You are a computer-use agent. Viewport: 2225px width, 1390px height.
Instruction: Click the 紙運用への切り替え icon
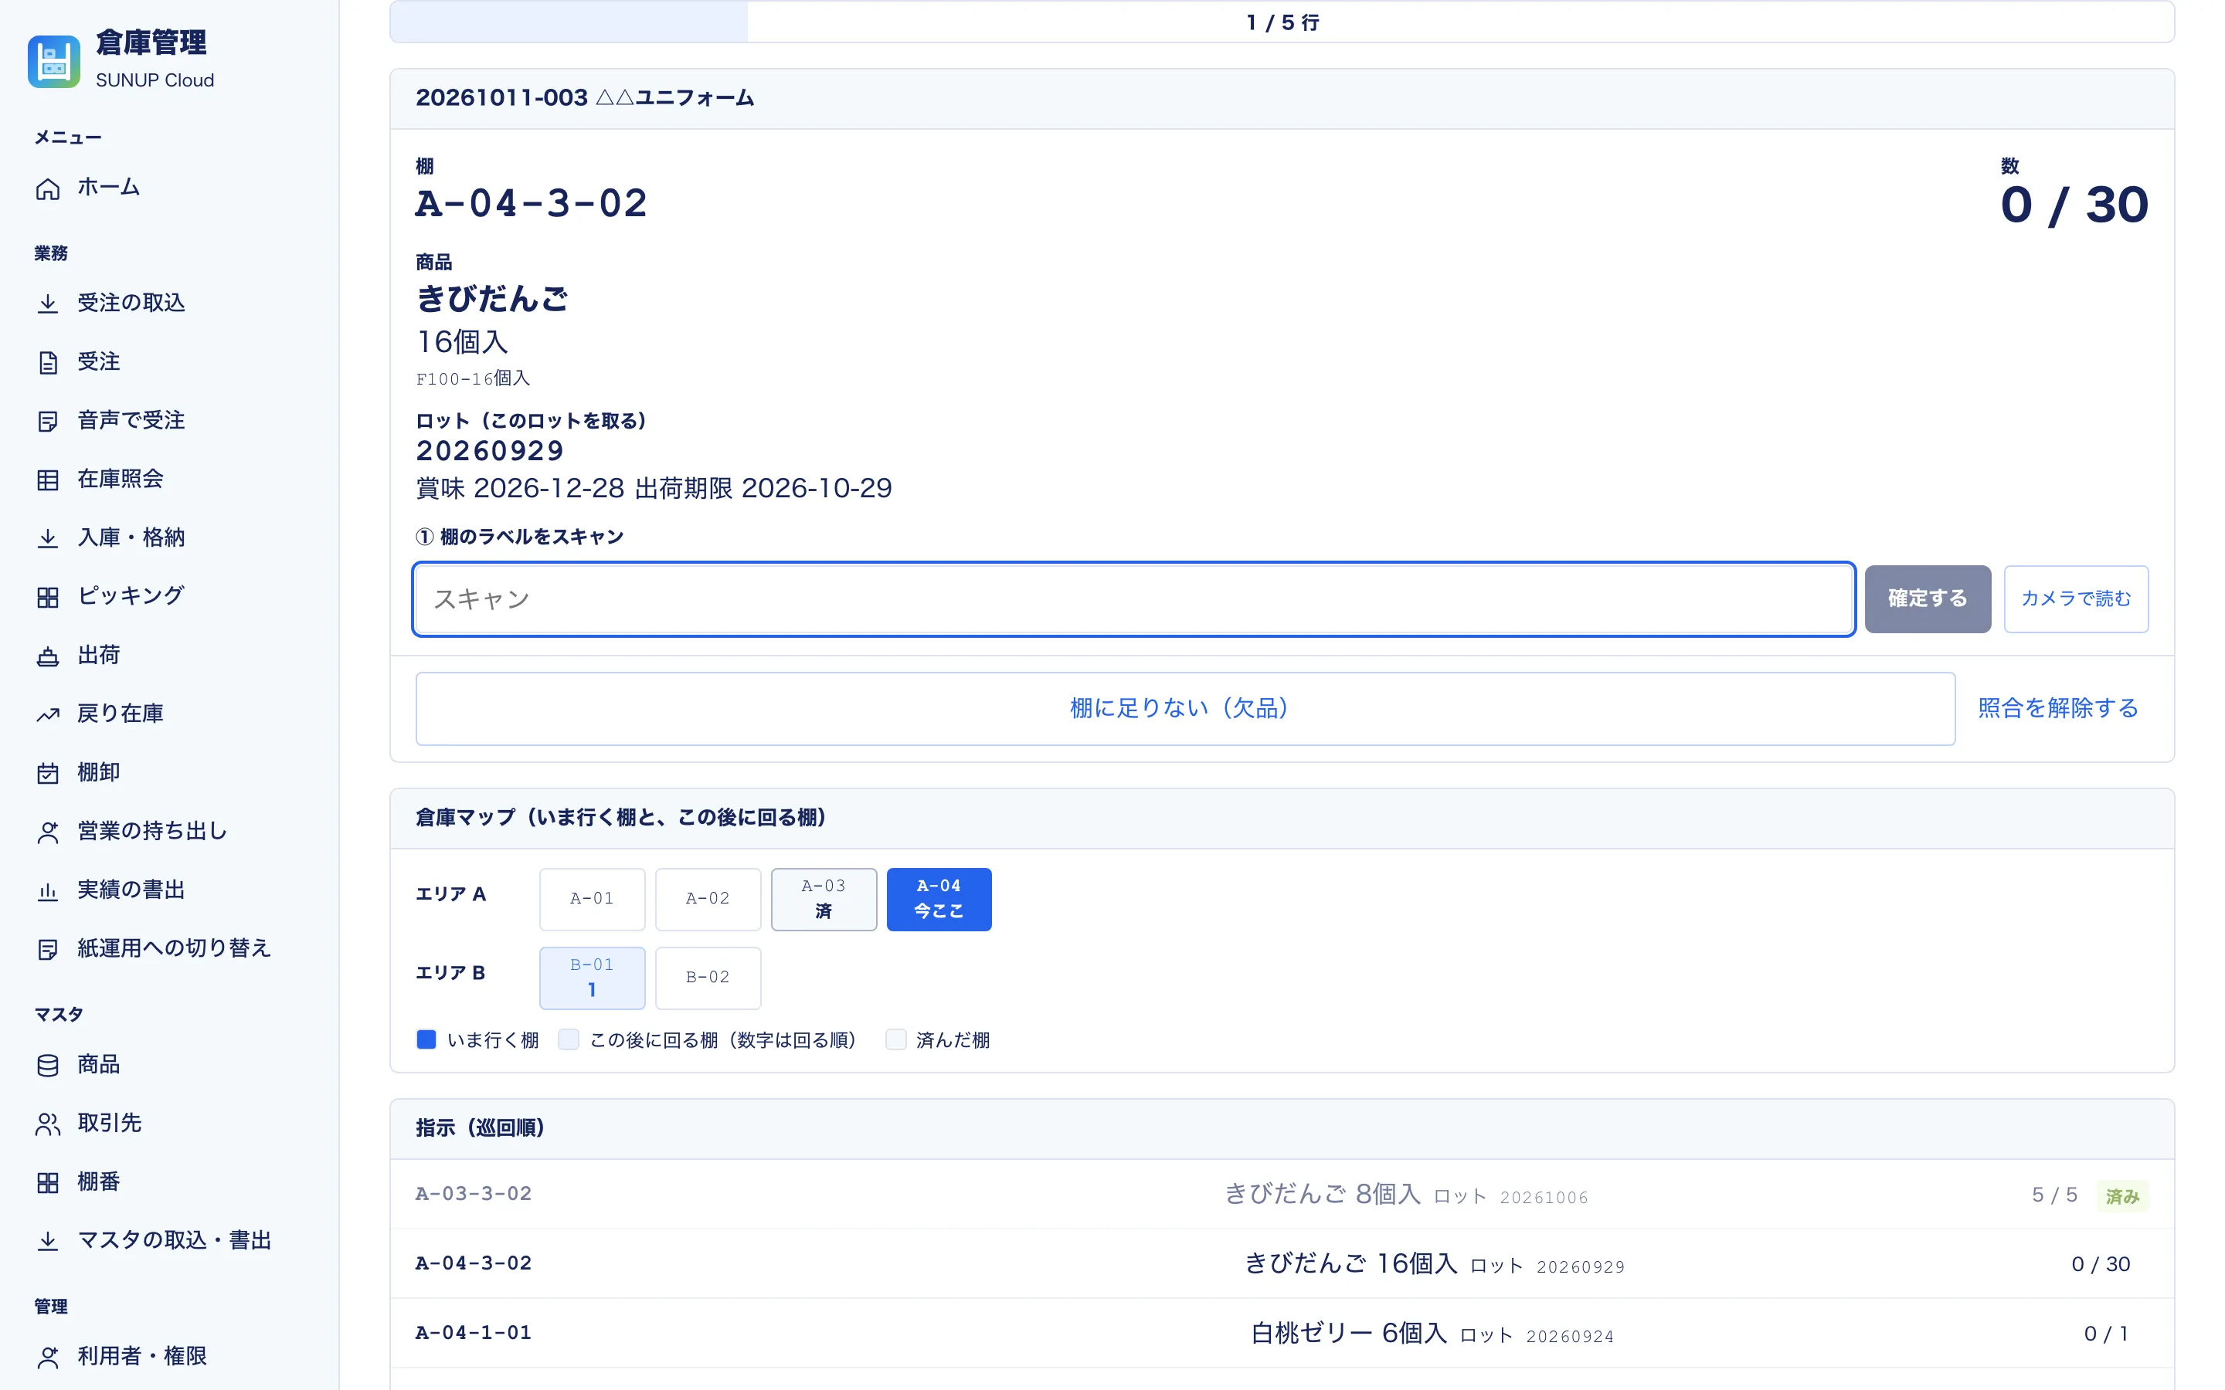(48, 949)
